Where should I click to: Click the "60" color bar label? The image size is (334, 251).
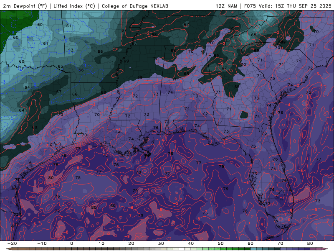click(250, 243)
